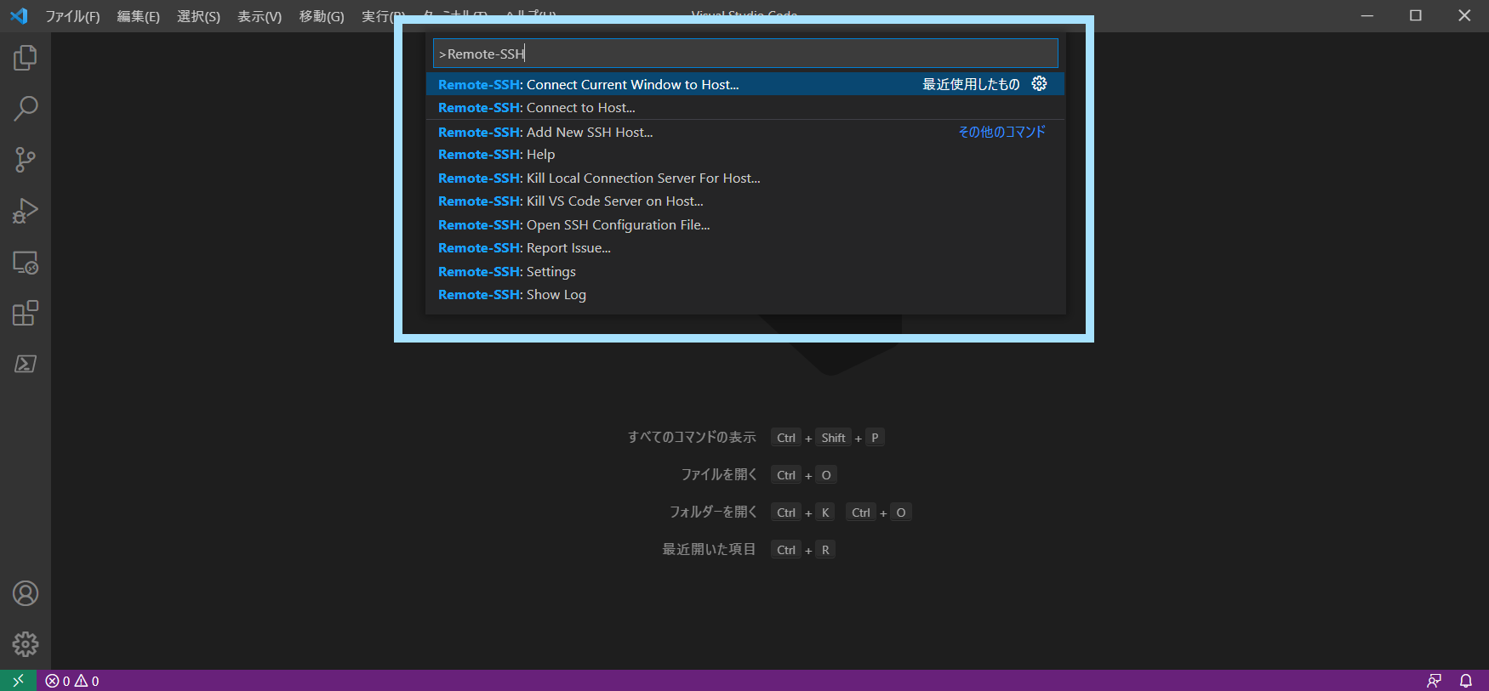Open the 選択(S) menu
This screenshot has width=1489, height=691.
tap(198, 16)
